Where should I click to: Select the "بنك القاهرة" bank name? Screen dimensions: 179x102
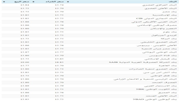point(168,66)
